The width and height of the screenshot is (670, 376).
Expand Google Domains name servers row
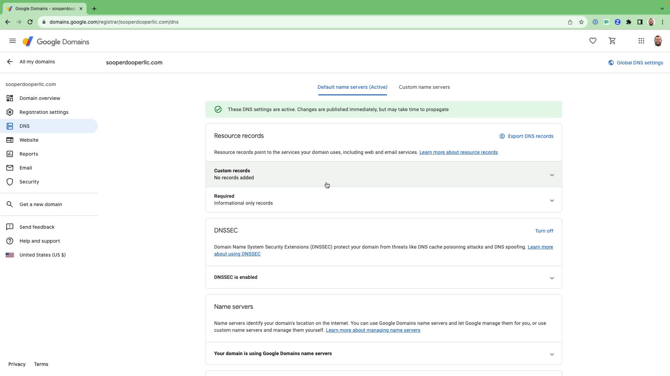(552, 354)
